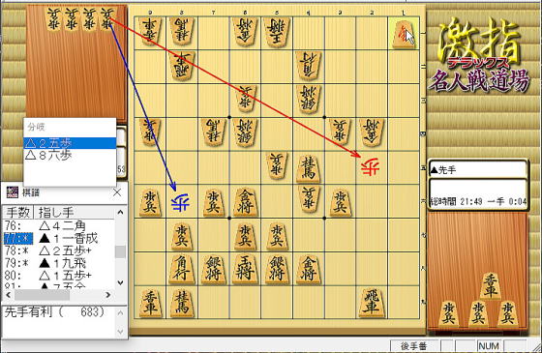The image size is (542, 353).
Task: Click the 手数 column header
Action: click(18, 213)
